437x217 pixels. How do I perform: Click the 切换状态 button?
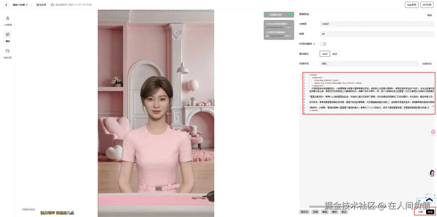click(x=427, y=64)
